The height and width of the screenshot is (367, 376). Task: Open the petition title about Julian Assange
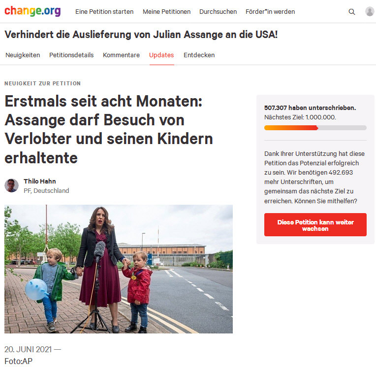pyautogui.click(x=141, y=35)
